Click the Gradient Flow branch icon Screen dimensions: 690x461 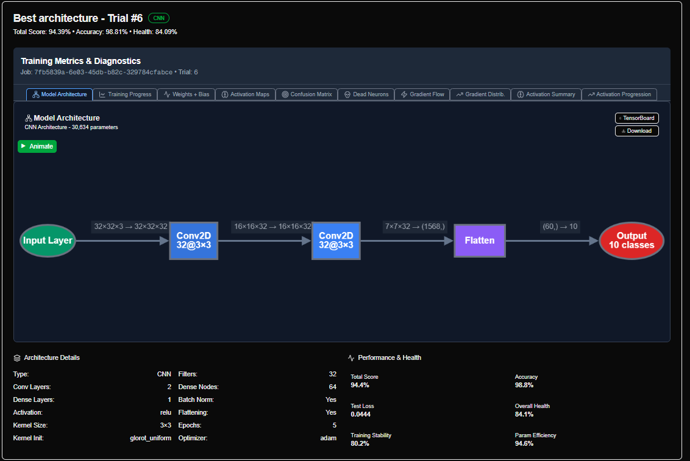click(403, 94)
